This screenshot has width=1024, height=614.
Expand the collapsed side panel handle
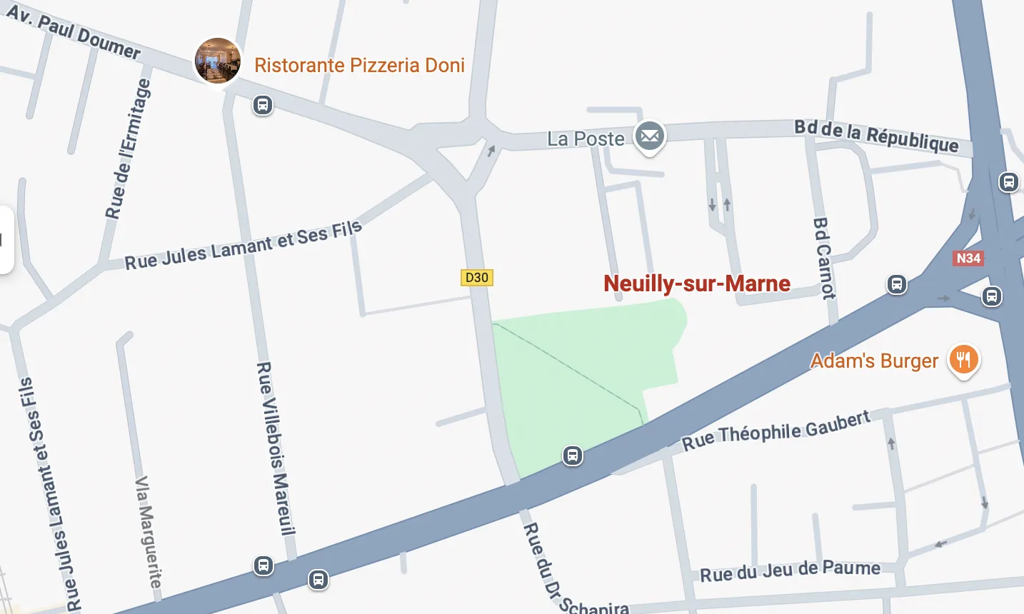coord(6,240)
